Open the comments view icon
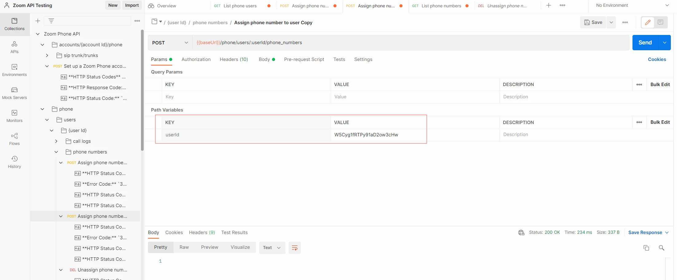Screen dimensions: 677x280 point(660,22)
